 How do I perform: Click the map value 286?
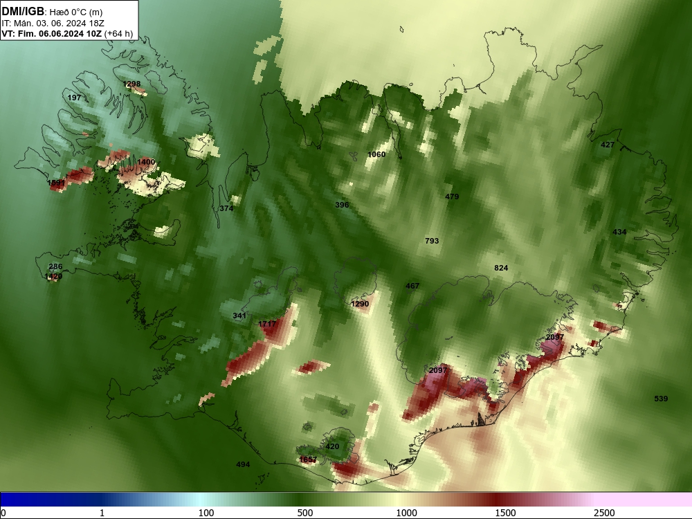(x=55, y=266)
